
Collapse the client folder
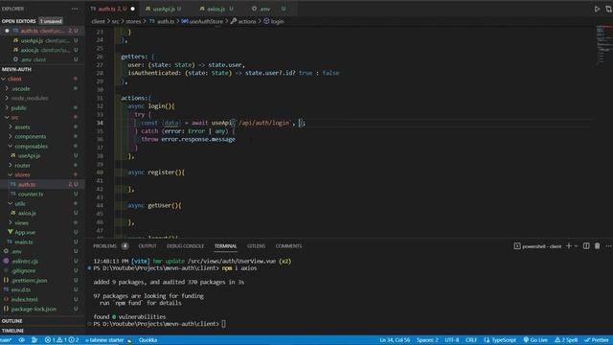click(14, 79)
